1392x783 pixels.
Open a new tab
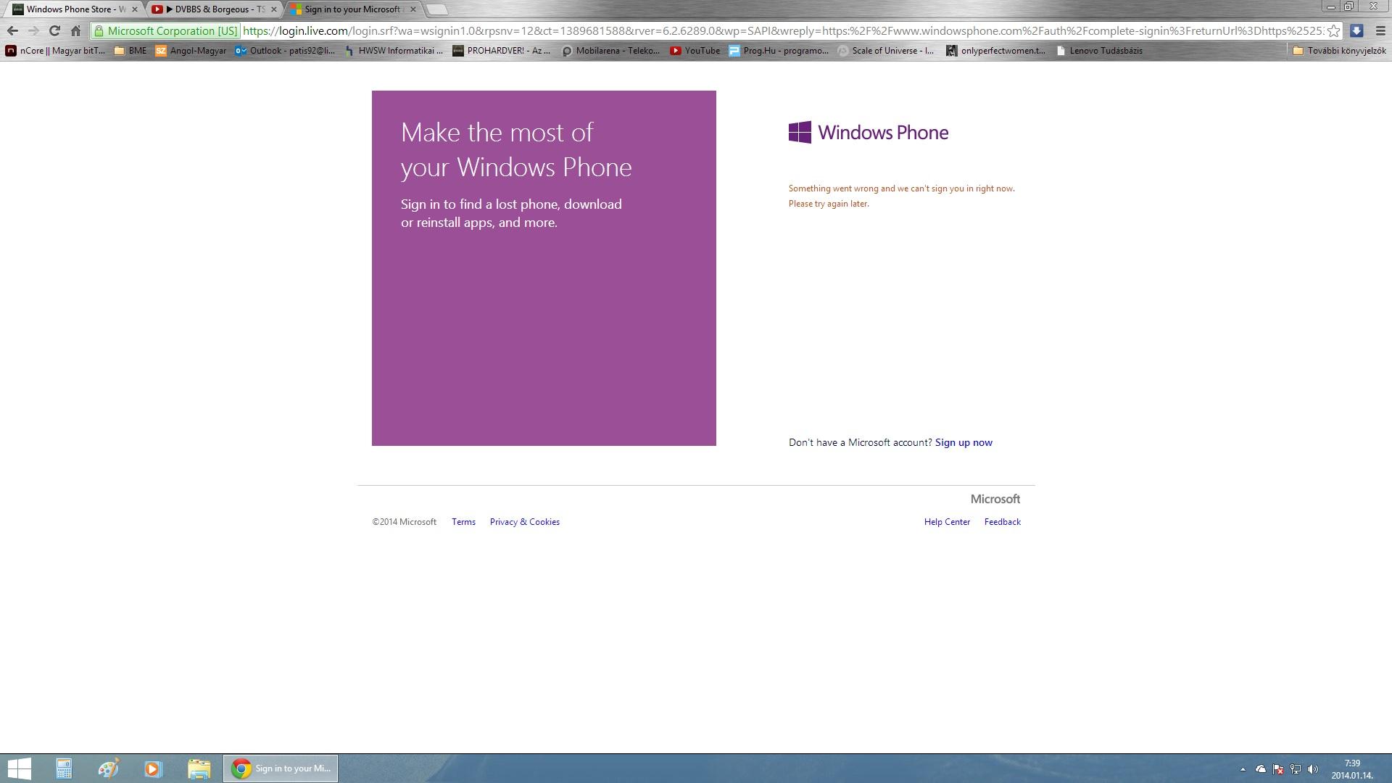pos(436,9)
